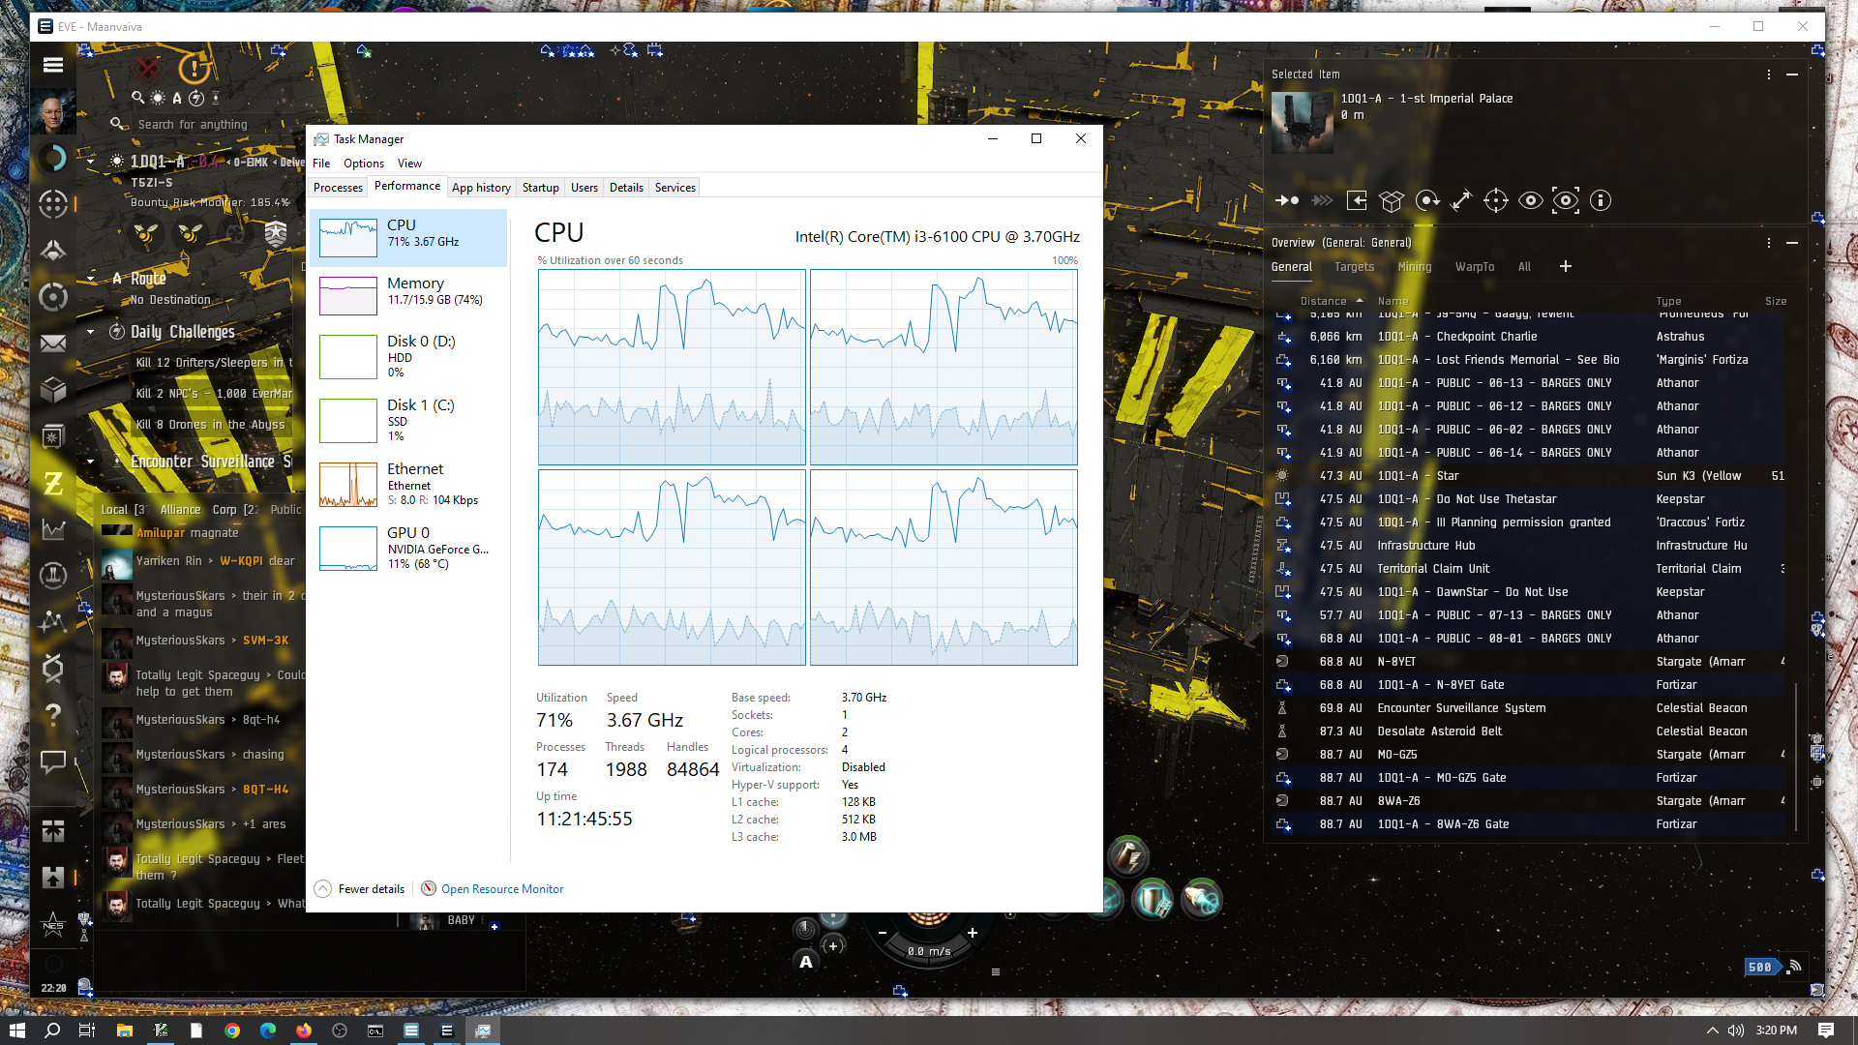1858x1045 pixels.
Task: Open the Market graph icon in Neocom
Action: tap(53, 529)
